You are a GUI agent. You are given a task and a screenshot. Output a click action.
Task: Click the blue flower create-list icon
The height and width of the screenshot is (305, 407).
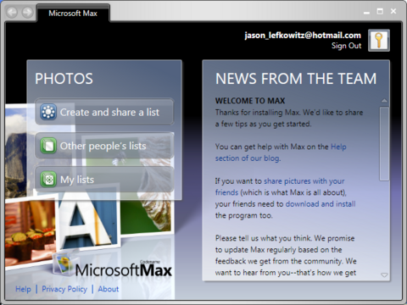pyautogui.click(x=48, y=112)
